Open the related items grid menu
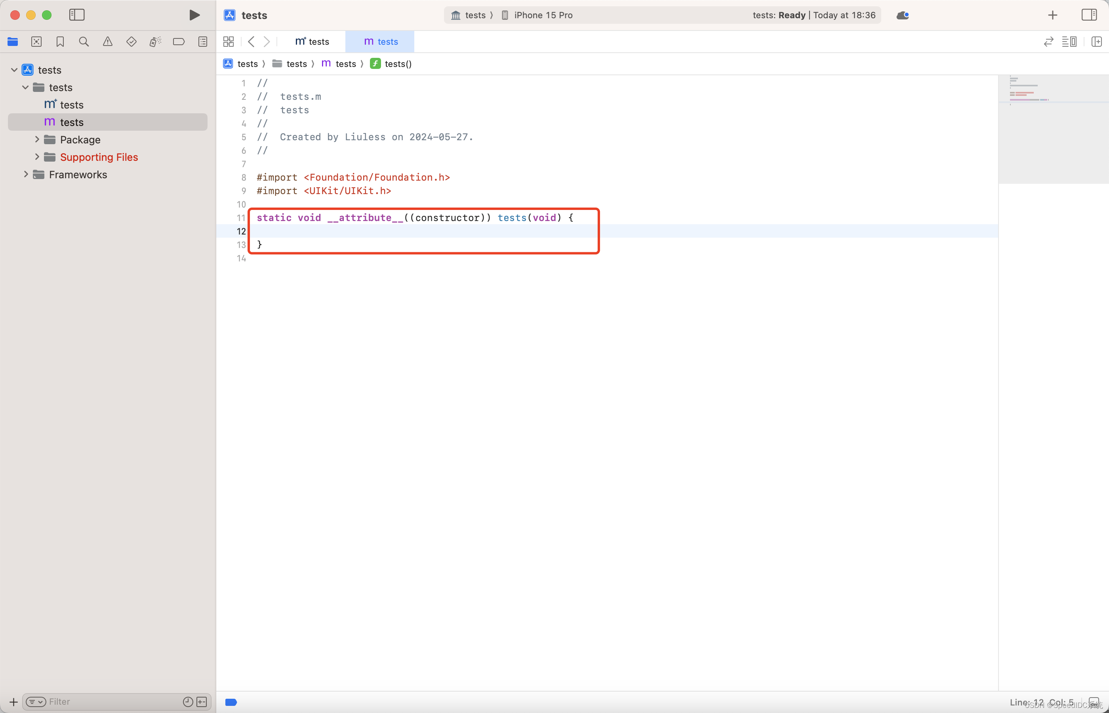Image resolution: width=1109 pixels, height=713 pixels. [229, 42]
